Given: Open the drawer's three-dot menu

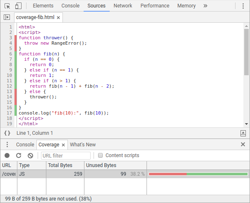Looking at the screenshot, I should click(x=7, y=145).
